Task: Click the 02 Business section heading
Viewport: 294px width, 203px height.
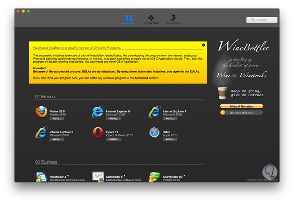Action: [x=46, y=162]
